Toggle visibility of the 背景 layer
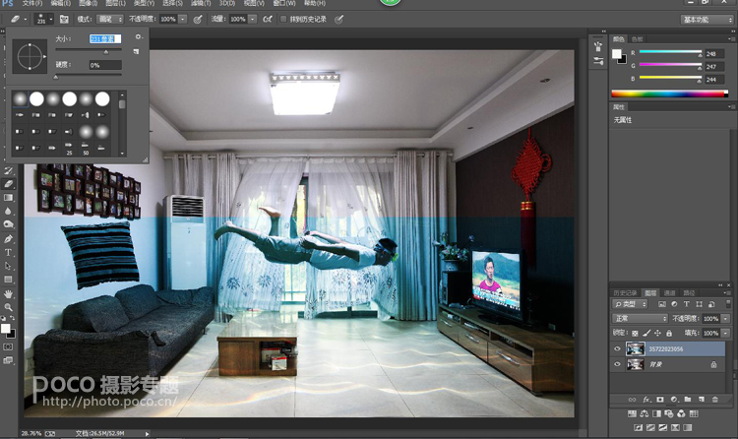738x439 pixels. pos(617,364)
